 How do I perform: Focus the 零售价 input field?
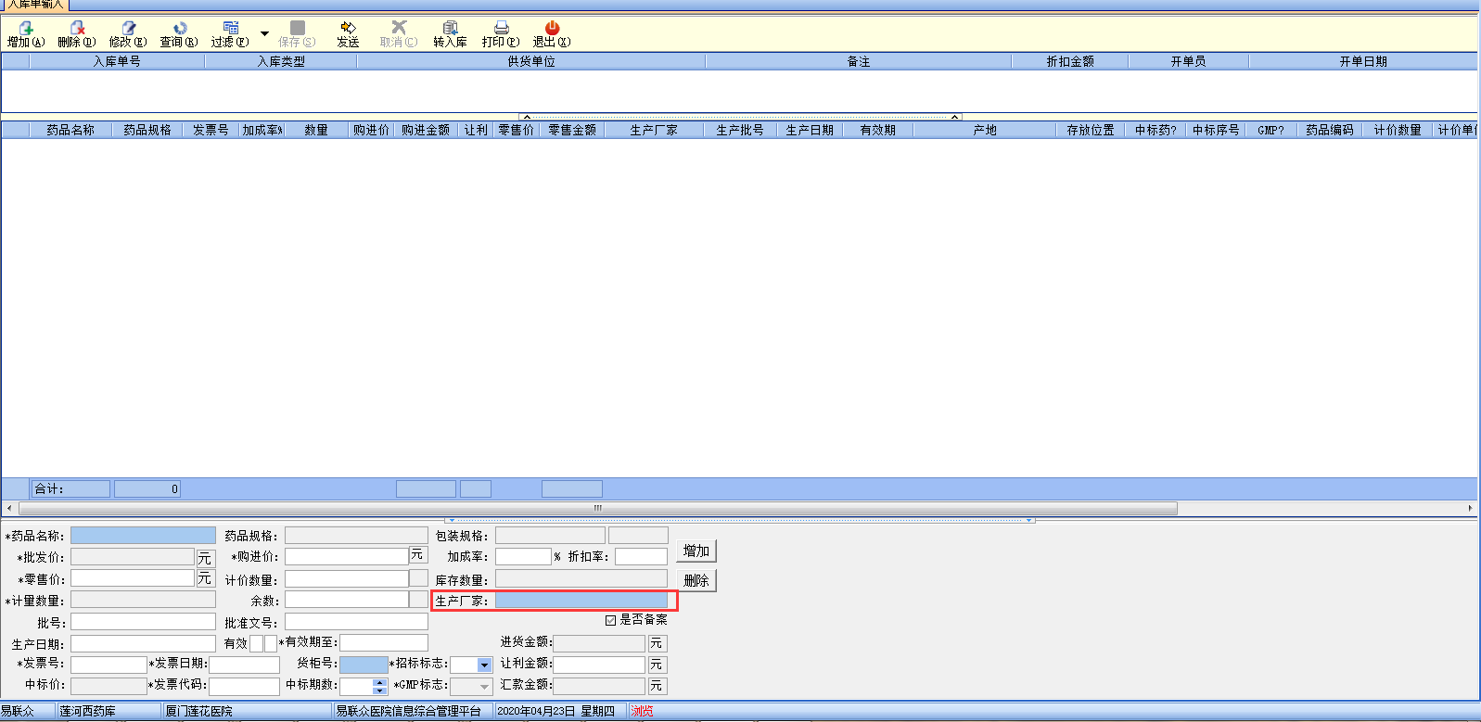pos(133,578)
